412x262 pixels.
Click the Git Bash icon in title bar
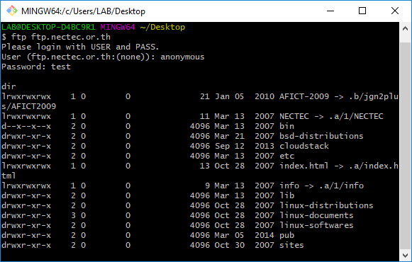[x=12, y=11]
